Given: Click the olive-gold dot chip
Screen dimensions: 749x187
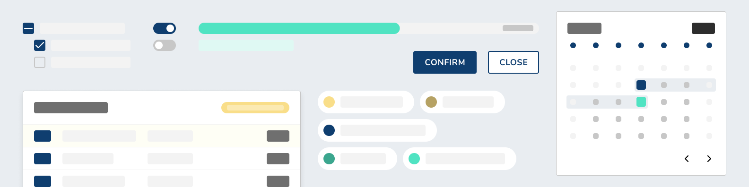Looking at the screenshot, I should pyautogui.click(x=462, y=102).
